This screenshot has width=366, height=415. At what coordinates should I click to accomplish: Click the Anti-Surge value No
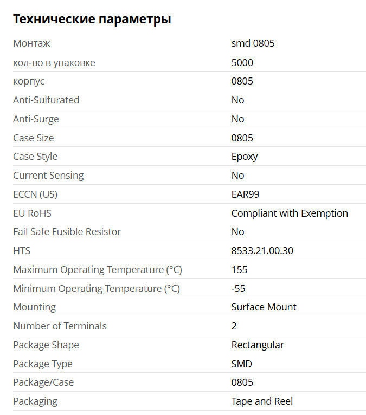pos(237,119)
